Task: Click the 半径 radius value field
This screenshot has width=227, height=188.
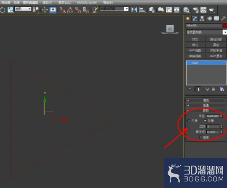Action: pyautogui.click(x=213, y=116)
